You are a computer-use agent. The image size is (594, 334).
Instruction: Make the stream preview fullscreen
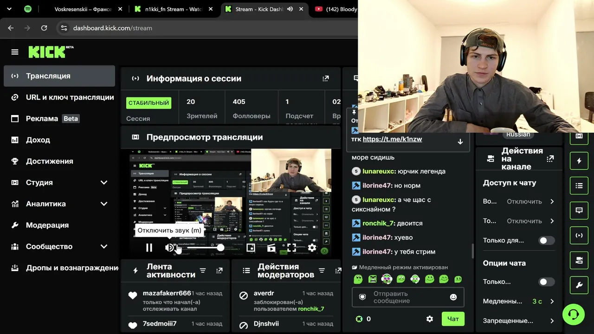click(291, 248)
